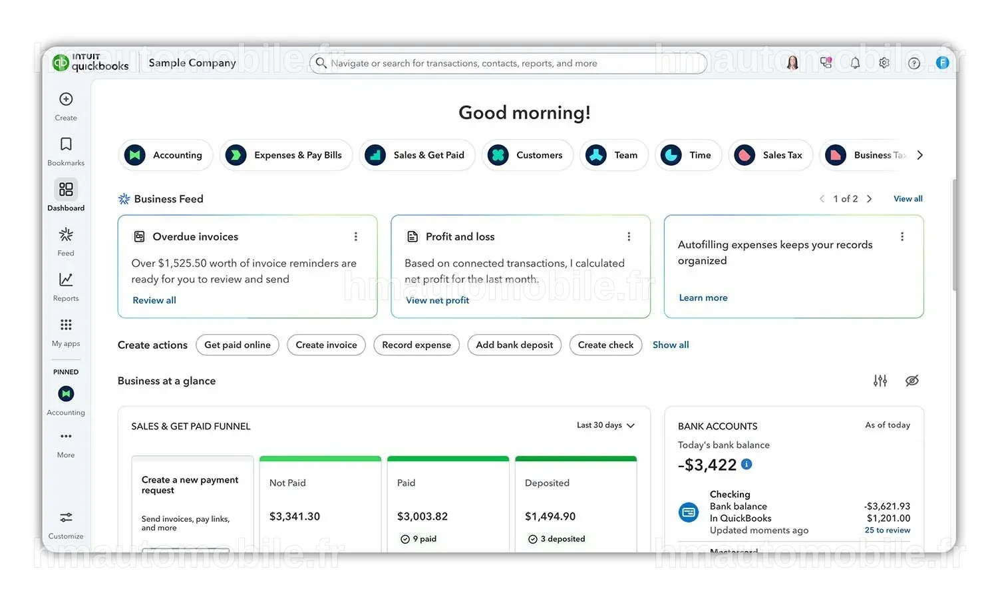Click Record expense button
Image resolution: width=998 pixels, height=599 pixels.
pos(416,345)
